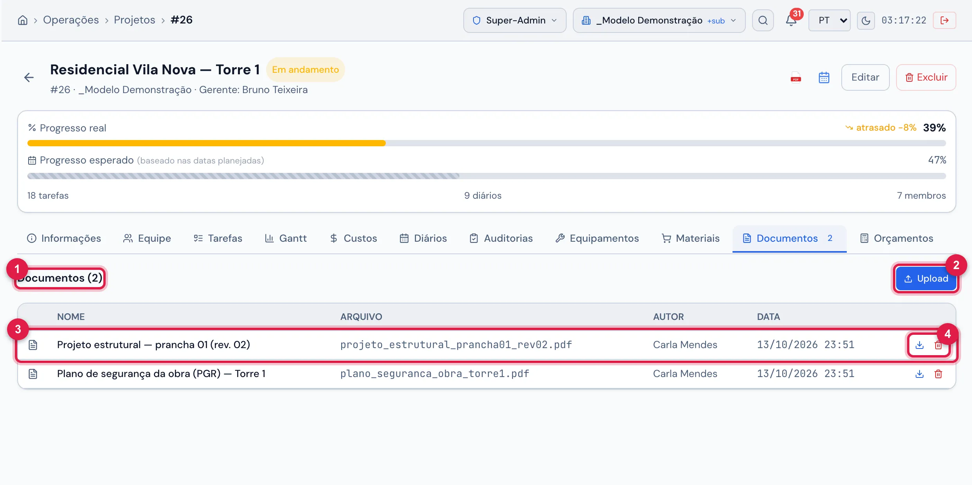Click the yellow Progresso real bar

tap(206, 143)
